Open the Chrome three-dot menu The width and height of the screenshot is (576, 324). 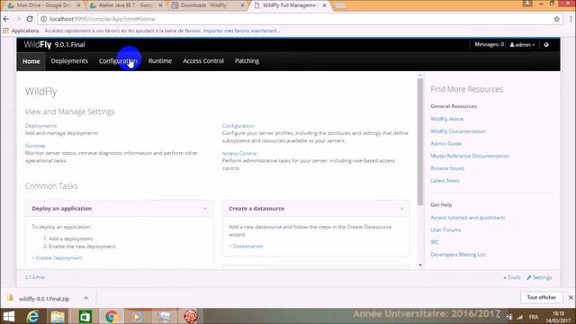(571, 19)
